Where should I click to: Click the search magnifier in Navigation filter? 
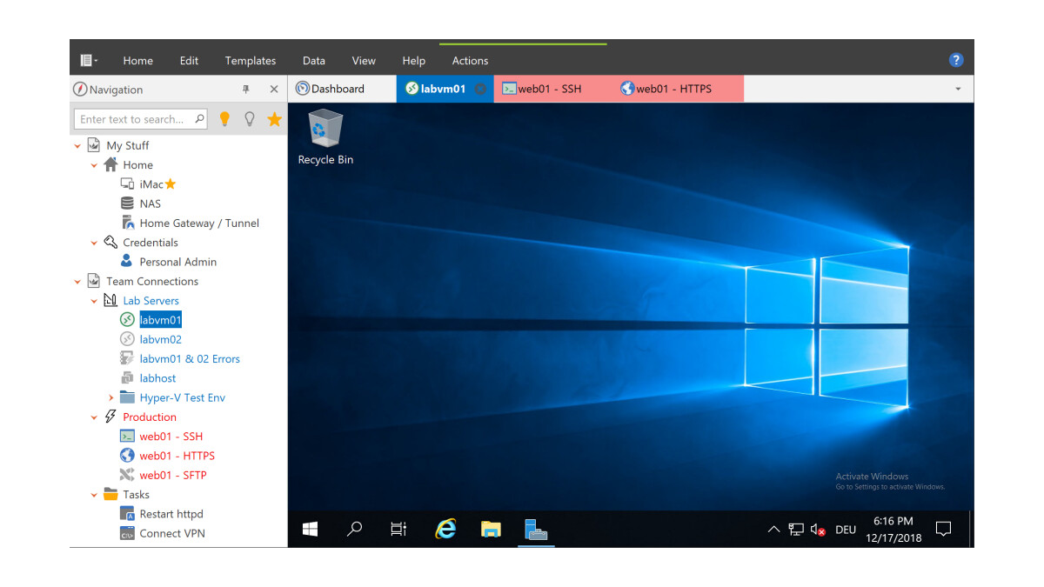[199, 119]
